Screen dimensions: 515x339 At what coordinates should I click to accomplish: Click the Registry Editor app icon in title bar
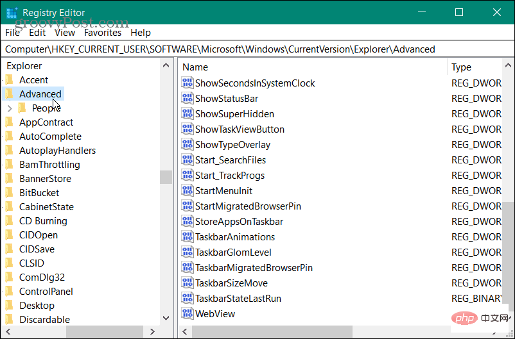[x=11, y=12]
